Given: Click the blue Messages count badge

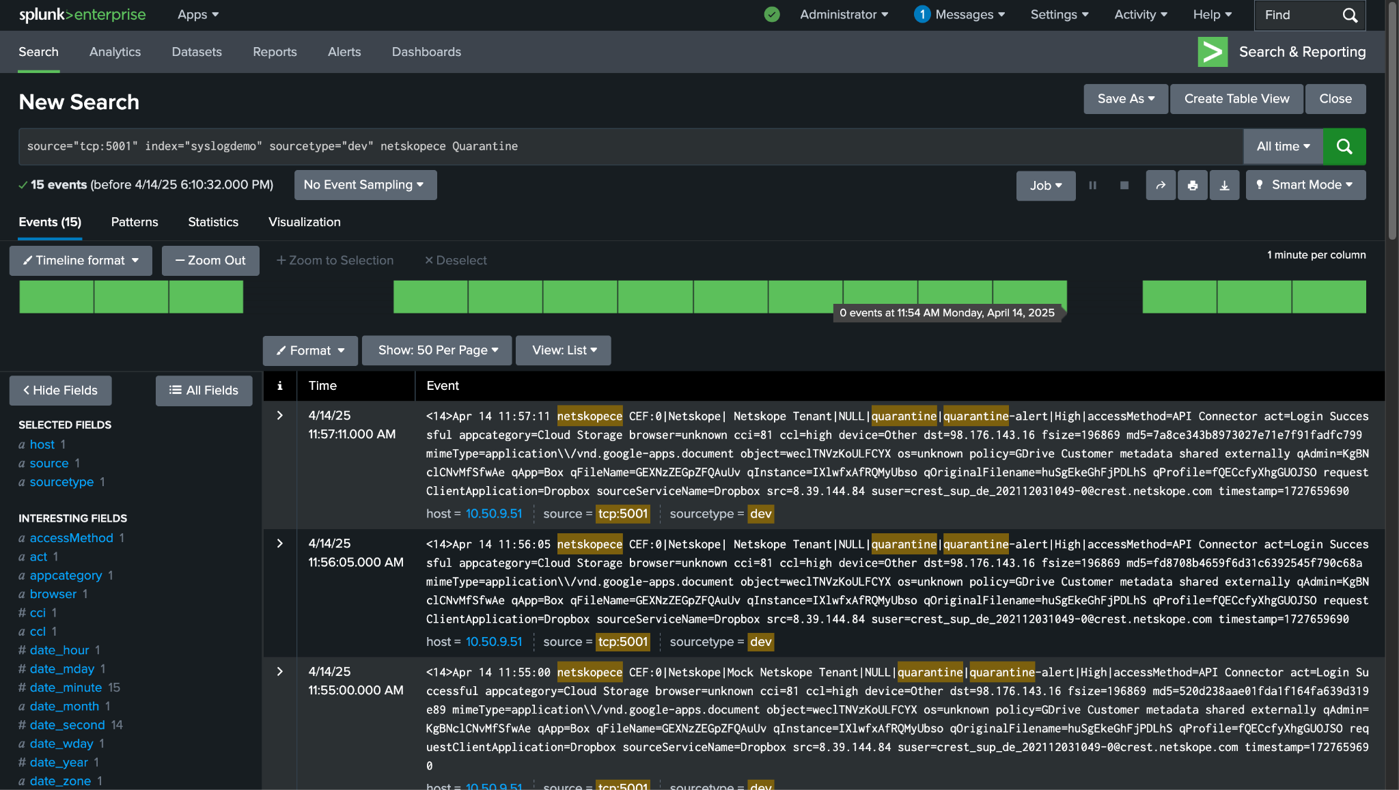Looking at the screenshot, I should 922,14.
